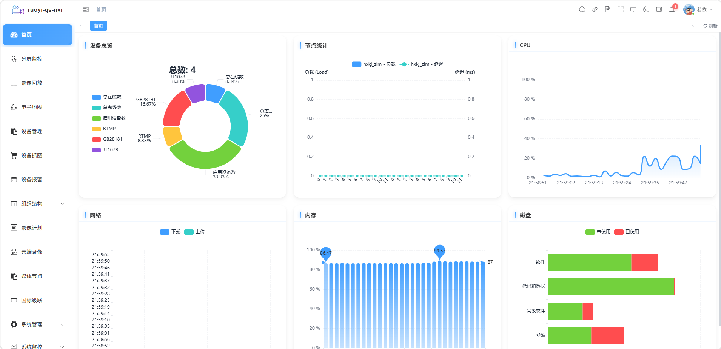Viewport: 721px width, 349px height.
Task: Open the document icon in header
Action: click(608, 9)
